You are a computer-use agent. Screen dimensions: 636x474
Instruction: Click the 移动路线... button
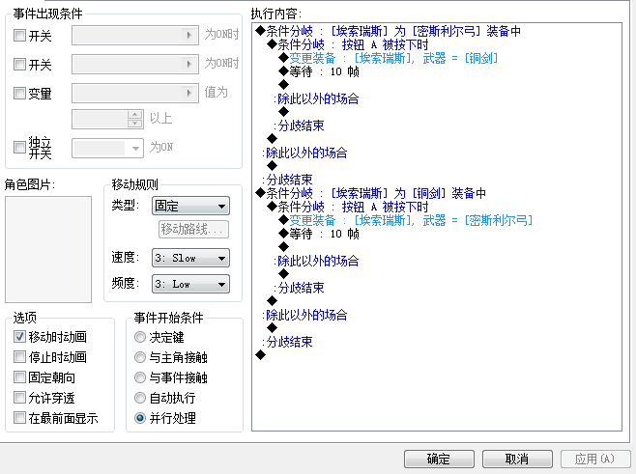point(193,230)
